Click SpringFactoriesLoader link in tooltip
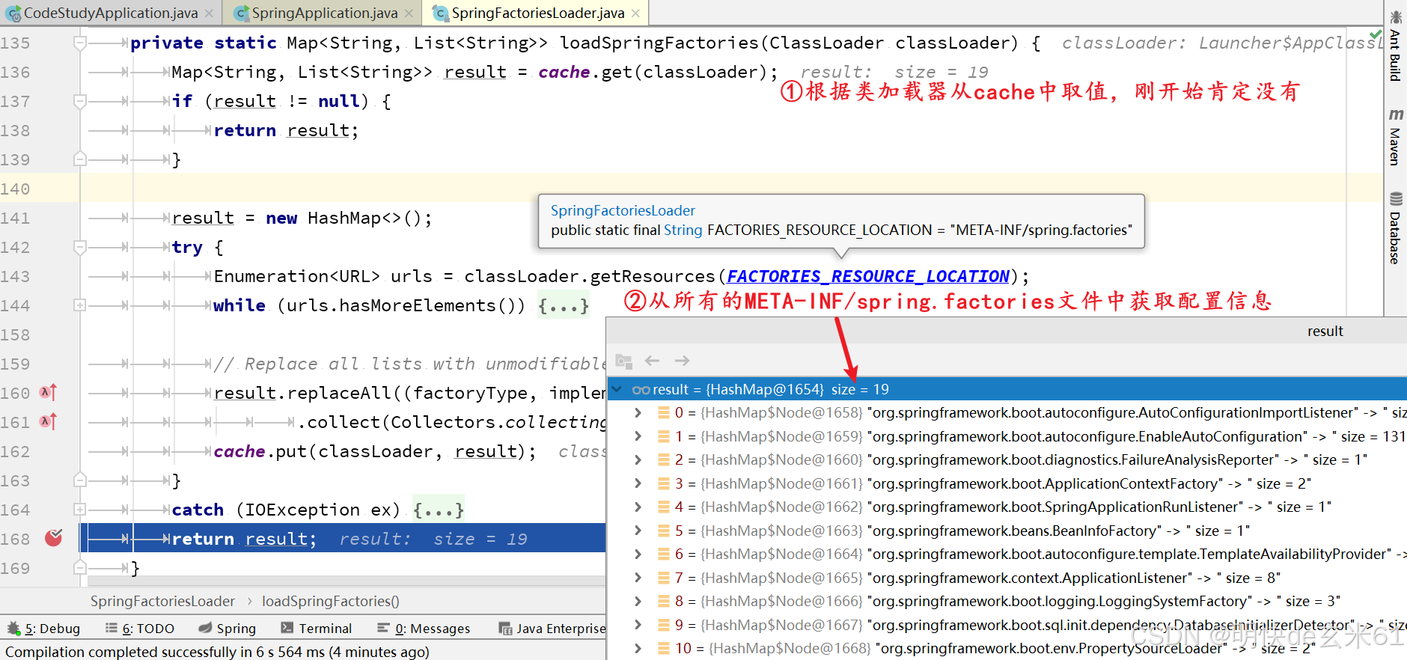Image resolution: width=1407 pixels, height=660 pixels. [x=623, y=210]
